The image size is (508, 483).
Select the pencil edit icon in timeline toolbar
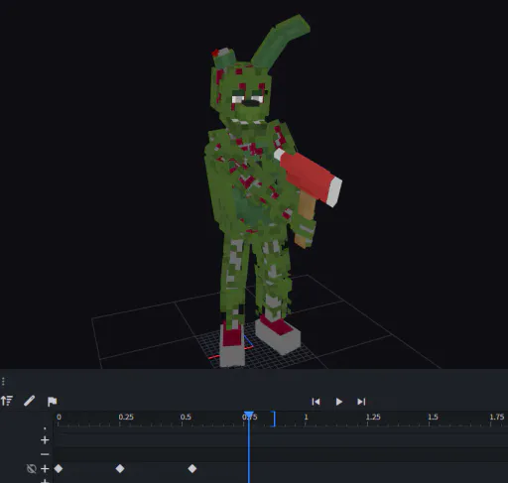[29, 401]
